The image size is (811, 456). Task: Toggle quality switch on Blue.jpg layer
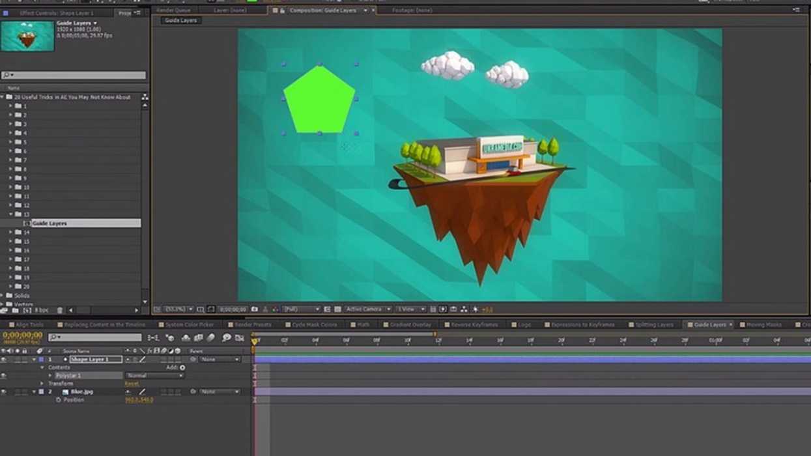142,392
